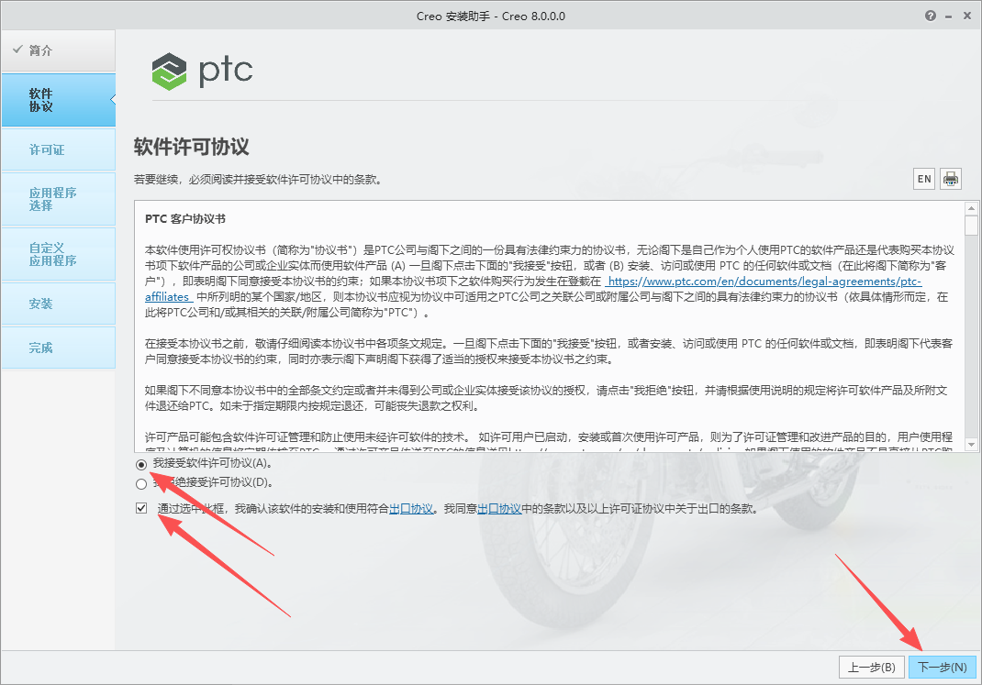Image resolution: width=982 pixels, height=685 pixels.
Task: Click the scrollbar up arrow on license text
Action: coord(971,206)
